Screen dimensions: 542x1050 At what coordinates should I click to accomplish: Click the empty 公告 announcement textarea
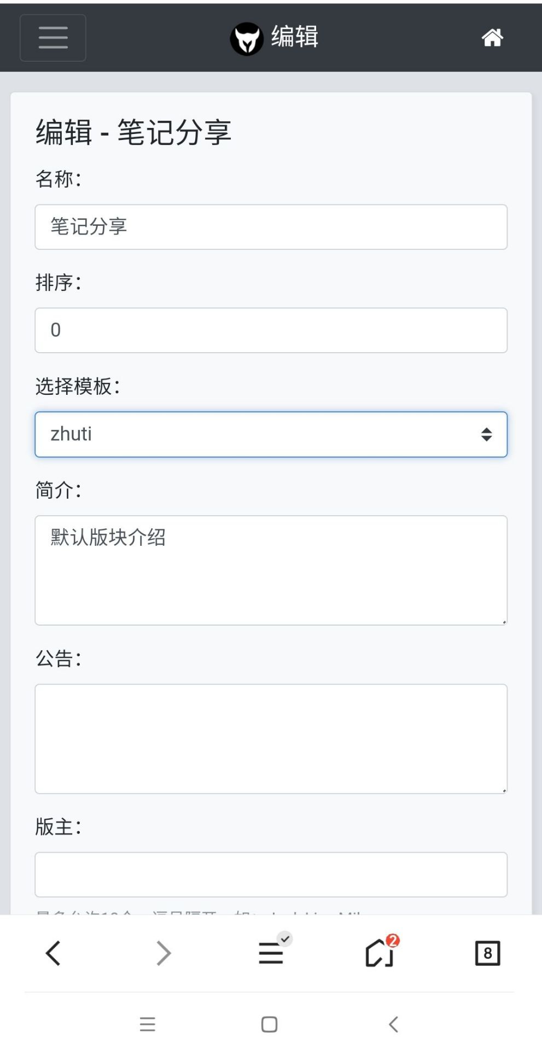[271, 738]
